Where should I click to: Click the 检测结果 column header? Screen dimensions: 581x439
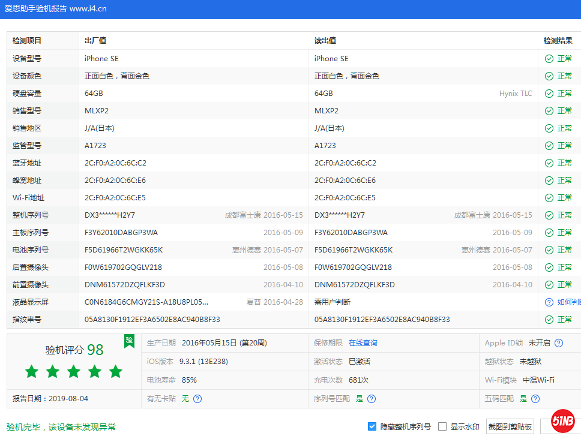click(x=558, y=40)
